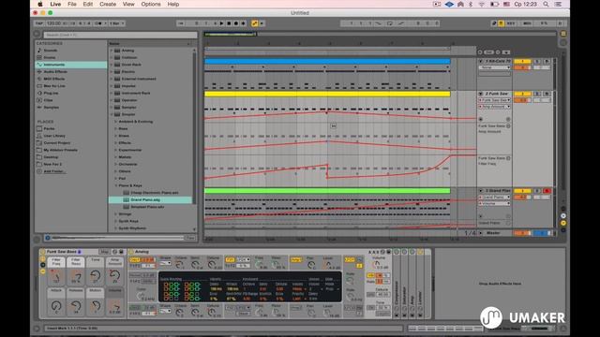Screen dimensions: 600x337
Task: Select the Grand Piano.adg preset
Action: pyautogui.click(x=150, y=199)
